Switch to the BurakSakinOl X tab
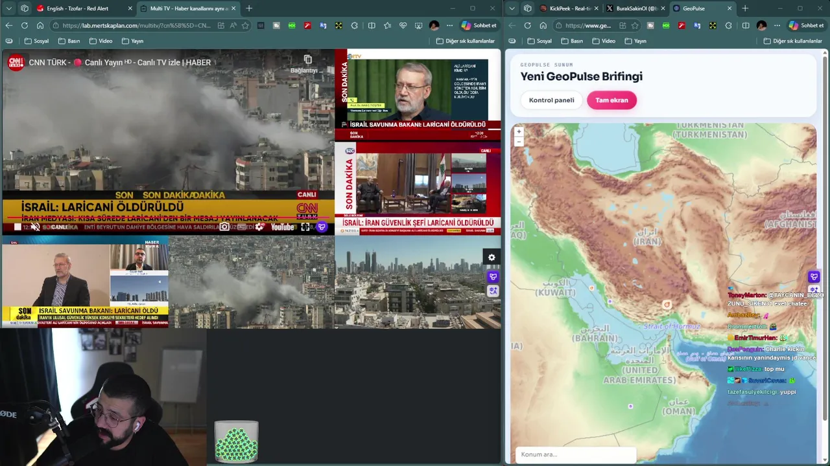The height and width of the screenshot is (466, 830). click(x=634, y=8)
